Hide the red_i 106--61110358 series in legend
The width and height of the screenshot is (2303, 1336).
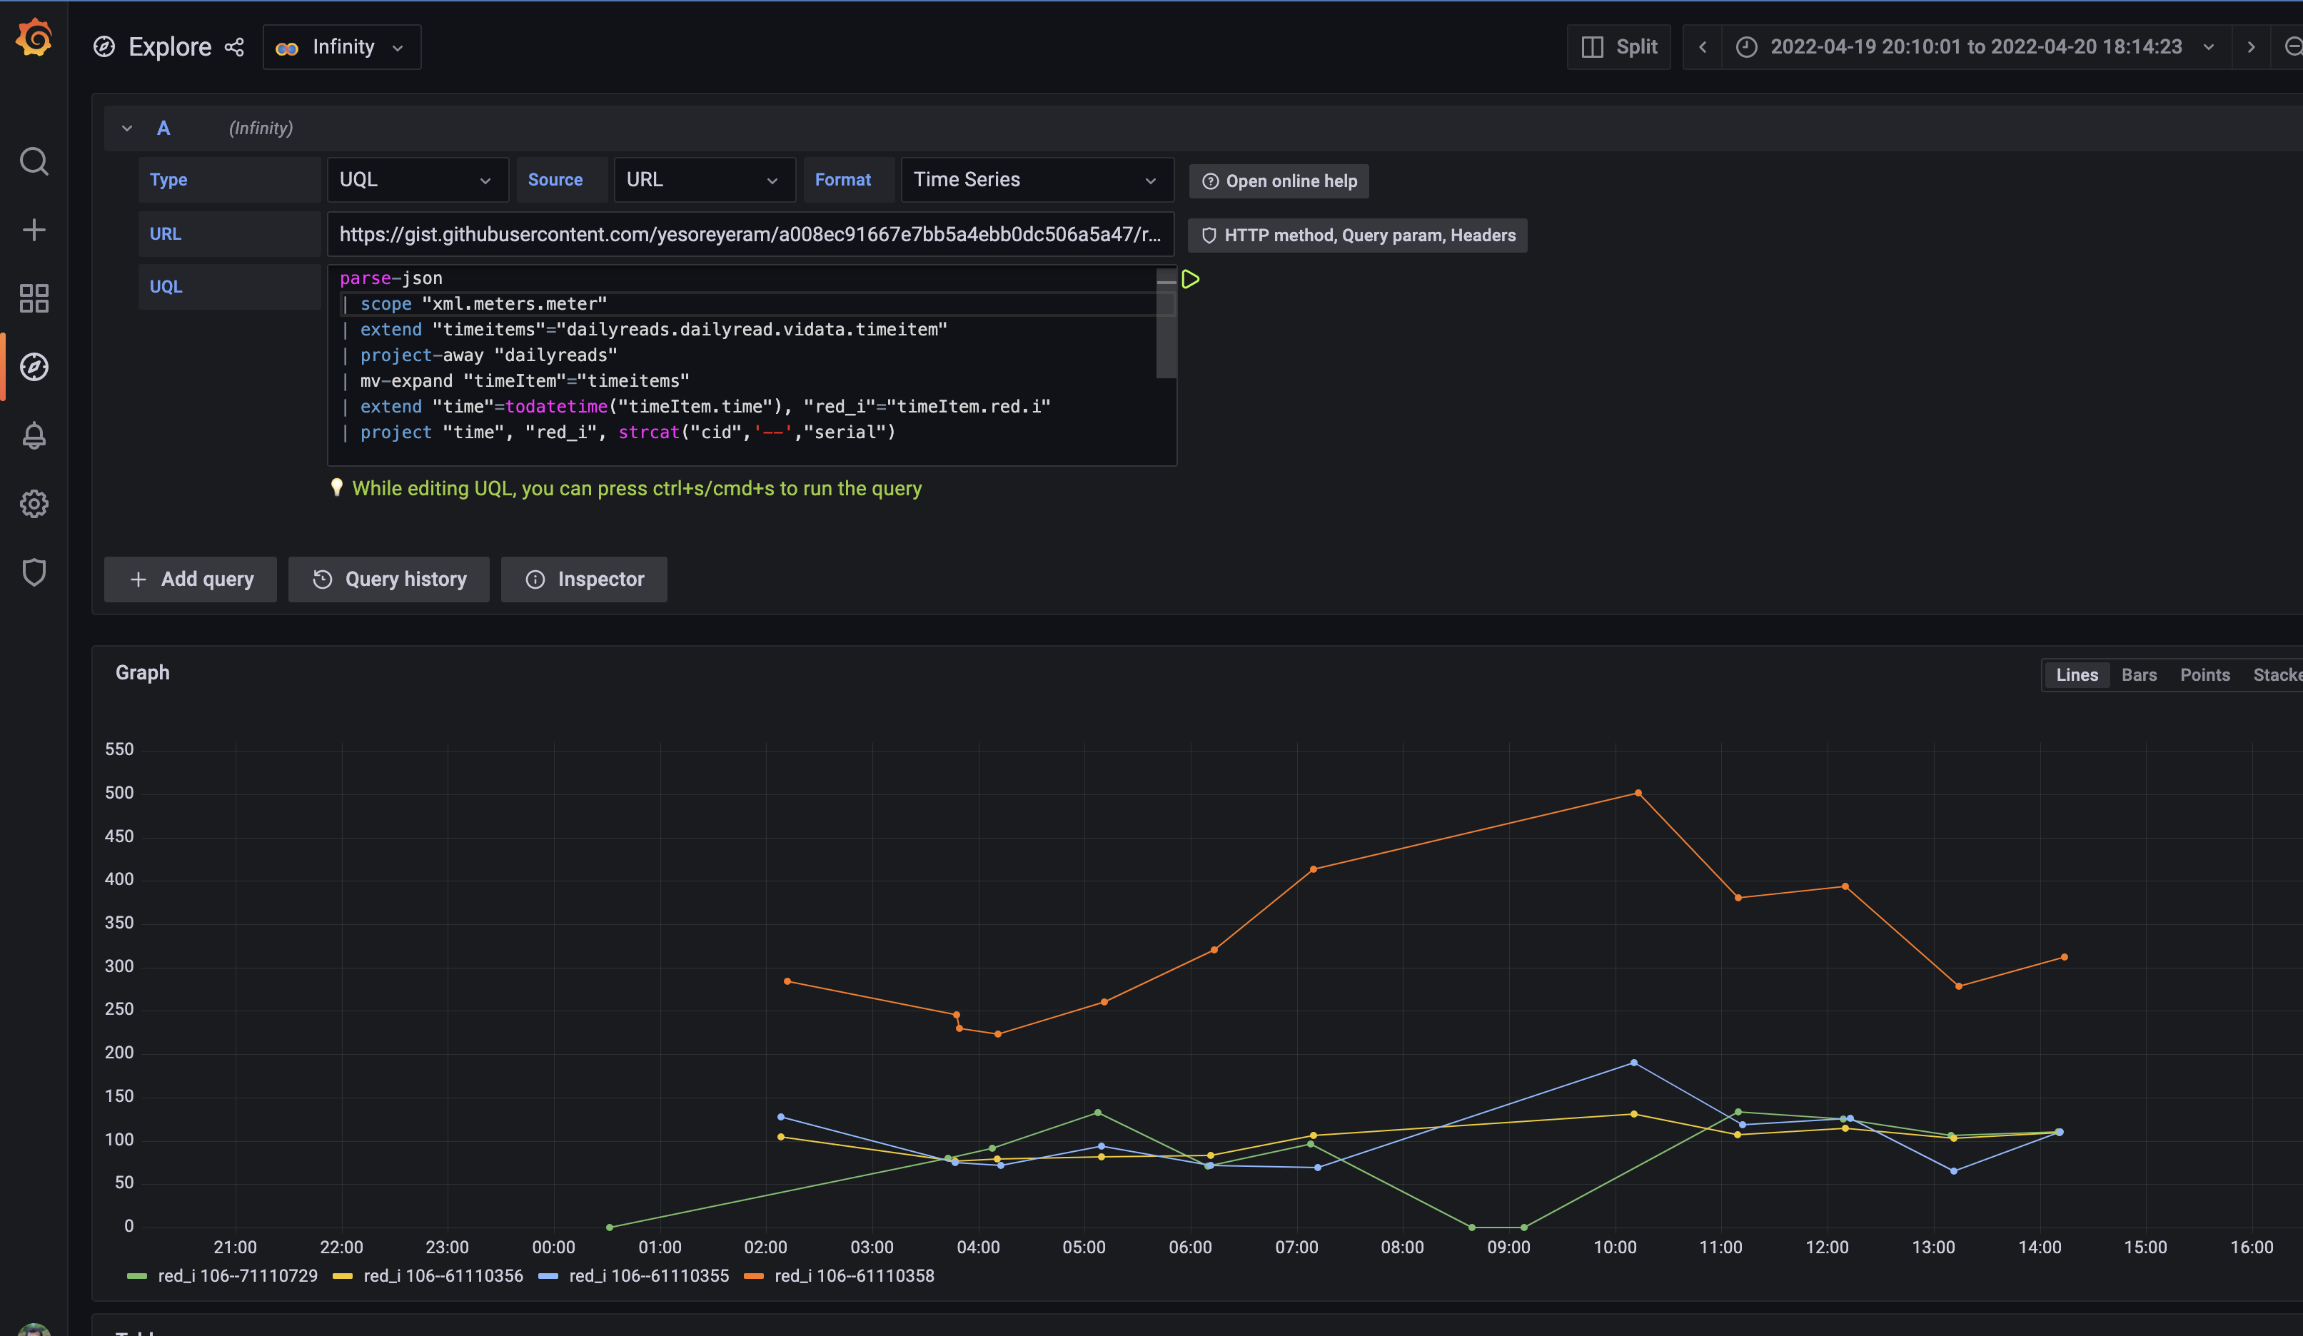tap(854, 1275)
